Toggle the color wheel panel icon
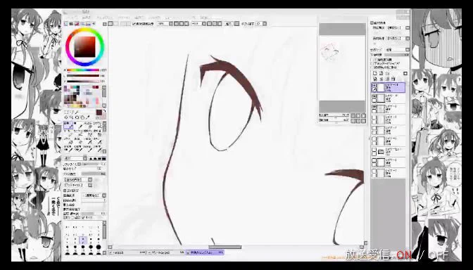The width and height of the screenshot is (473, 270). pos(66,24)
